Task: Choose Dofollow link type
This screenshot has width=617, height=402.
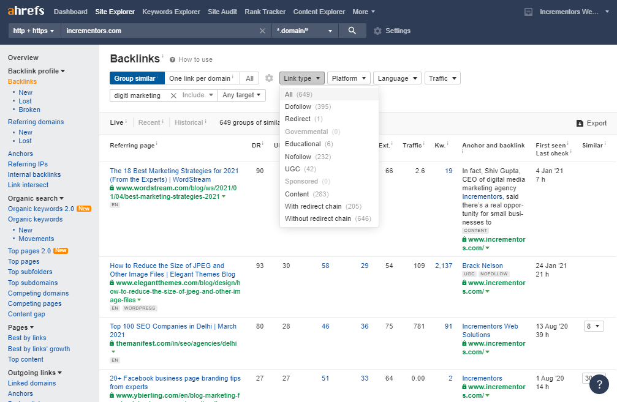Action: click(x=329, y=106)
